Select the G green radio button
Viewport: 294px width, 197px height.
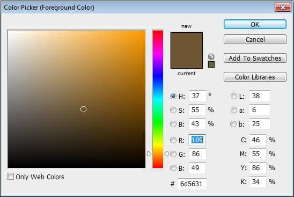point(173,154)
